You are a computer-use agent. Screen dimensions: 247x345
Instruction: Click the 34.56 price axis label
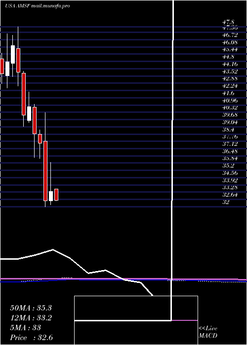pos(230,173)
